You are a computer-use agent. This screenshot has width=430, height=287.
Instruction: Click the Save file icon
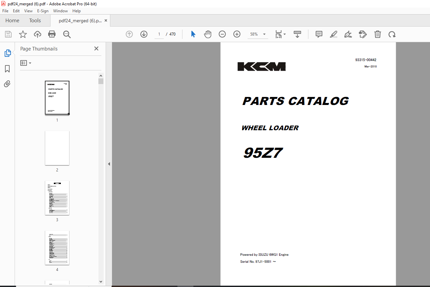[x=8, y=34]
